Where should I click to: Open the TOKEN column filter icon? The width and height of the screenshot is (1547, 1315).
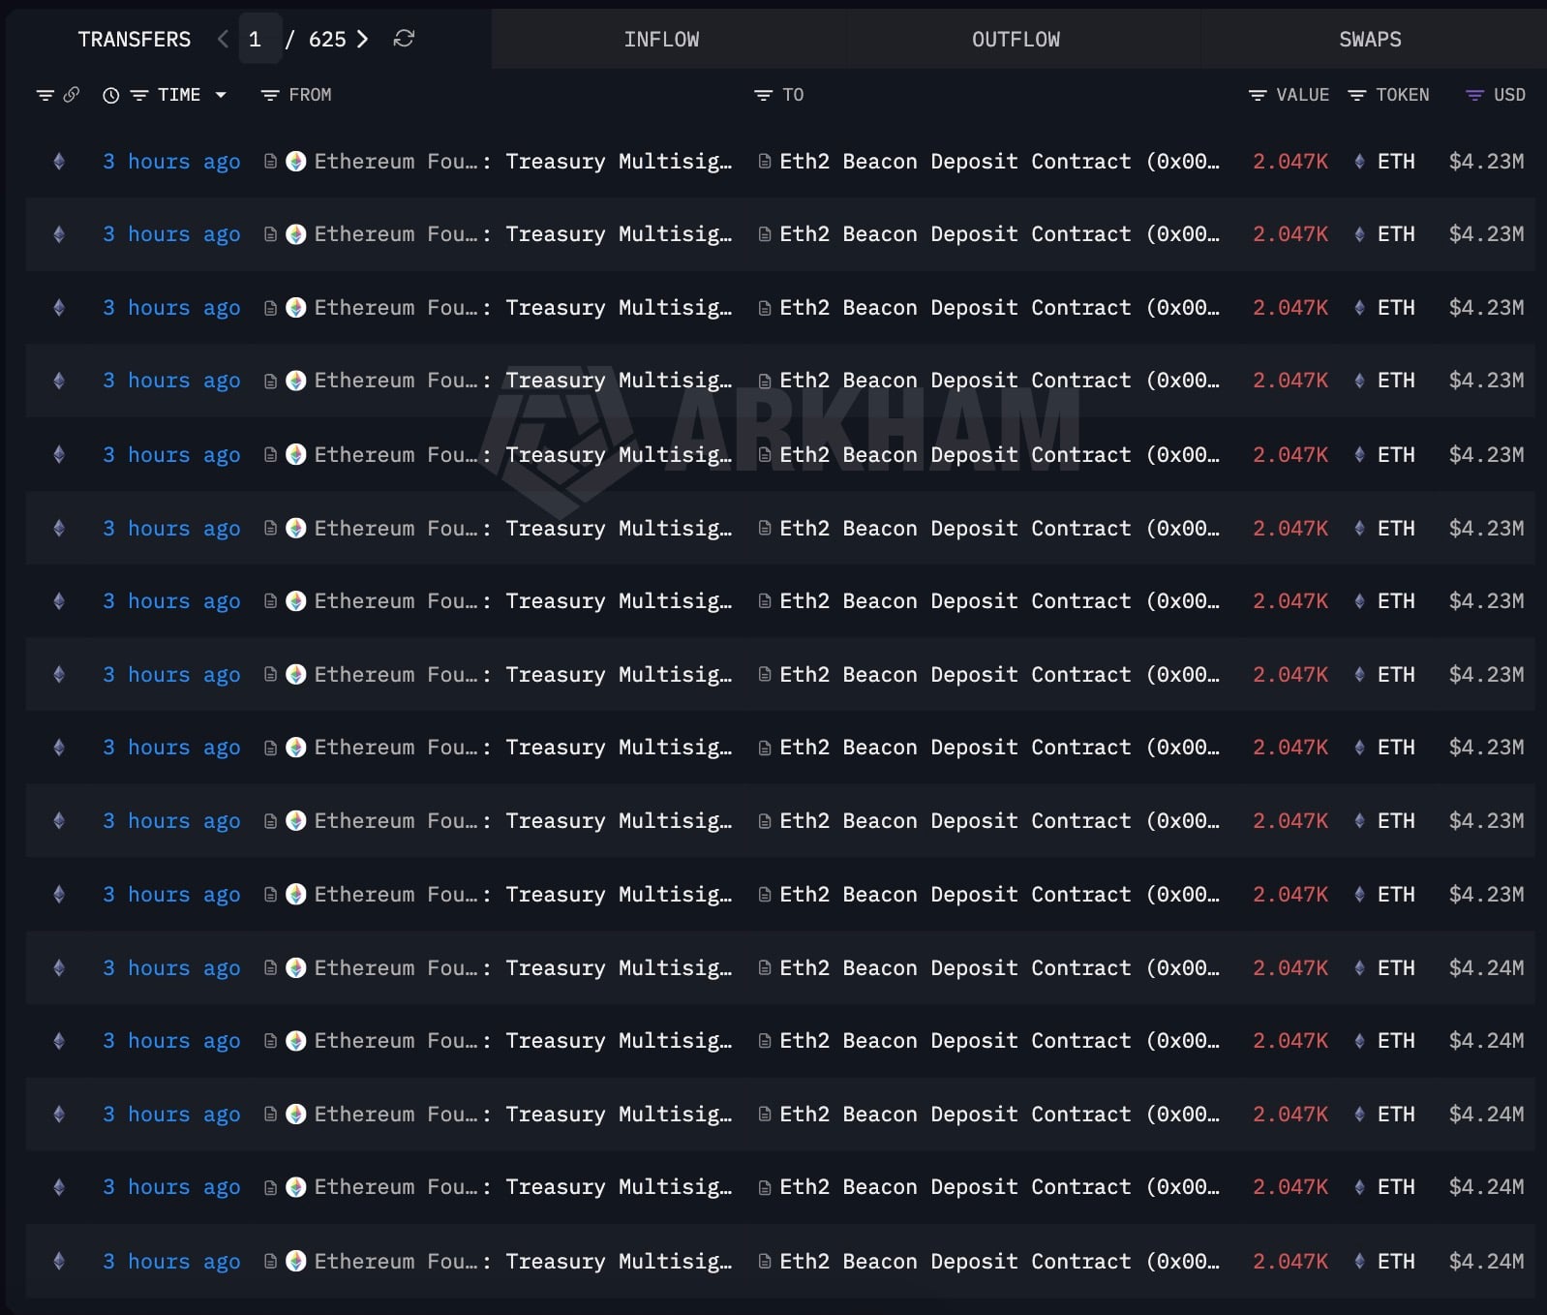1357,95
